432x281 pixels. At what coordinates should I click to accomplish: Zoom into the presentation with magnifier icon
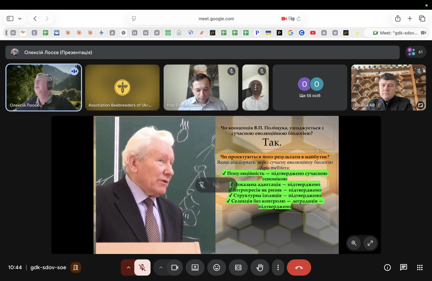click(x=354, y=243)
